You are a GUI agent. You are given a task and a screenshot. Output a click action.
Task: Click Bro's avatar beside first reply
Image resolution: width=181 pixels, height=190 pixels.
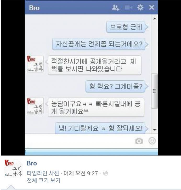(x=35, y=64)
